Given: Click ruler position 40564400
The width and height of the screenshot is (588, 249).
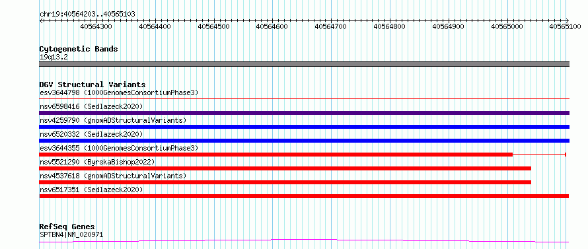Looking at the screenshot, I should [155, 26].
